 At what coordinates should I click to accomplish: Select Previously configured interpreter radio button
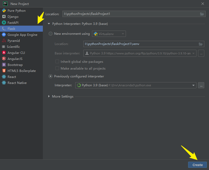tap(50, 76)
